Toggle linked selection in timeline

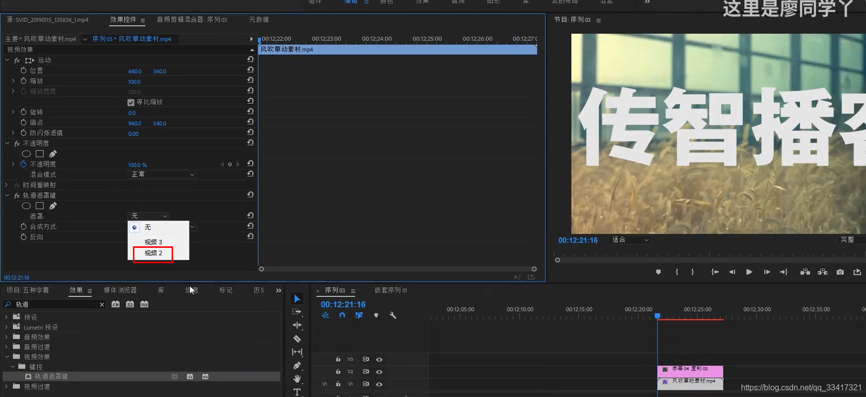coord(359,315)
